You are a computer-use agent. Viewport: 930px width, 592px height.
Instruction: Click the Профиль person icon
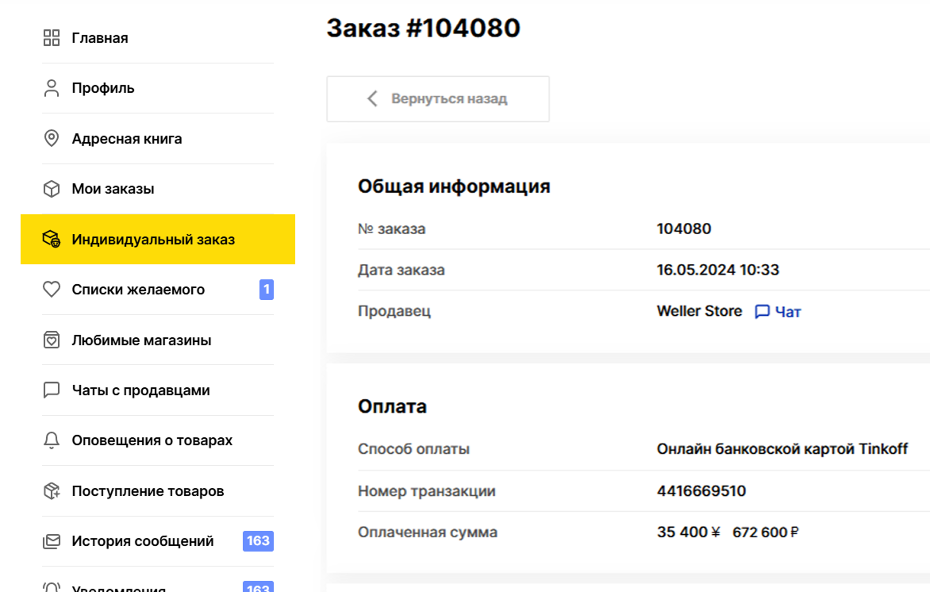pos(51,87)
